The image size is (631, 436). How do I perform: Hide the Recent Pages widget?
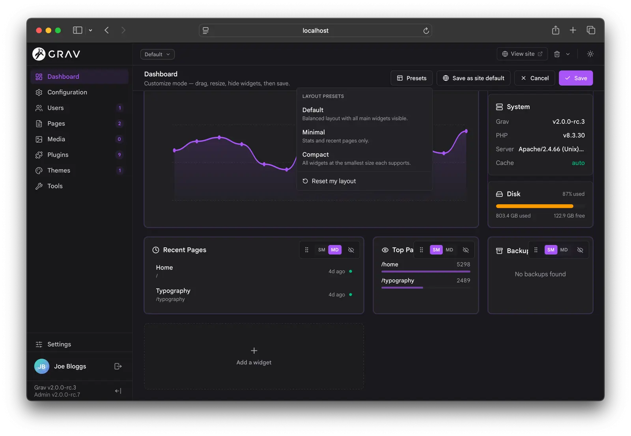[351, 250]
